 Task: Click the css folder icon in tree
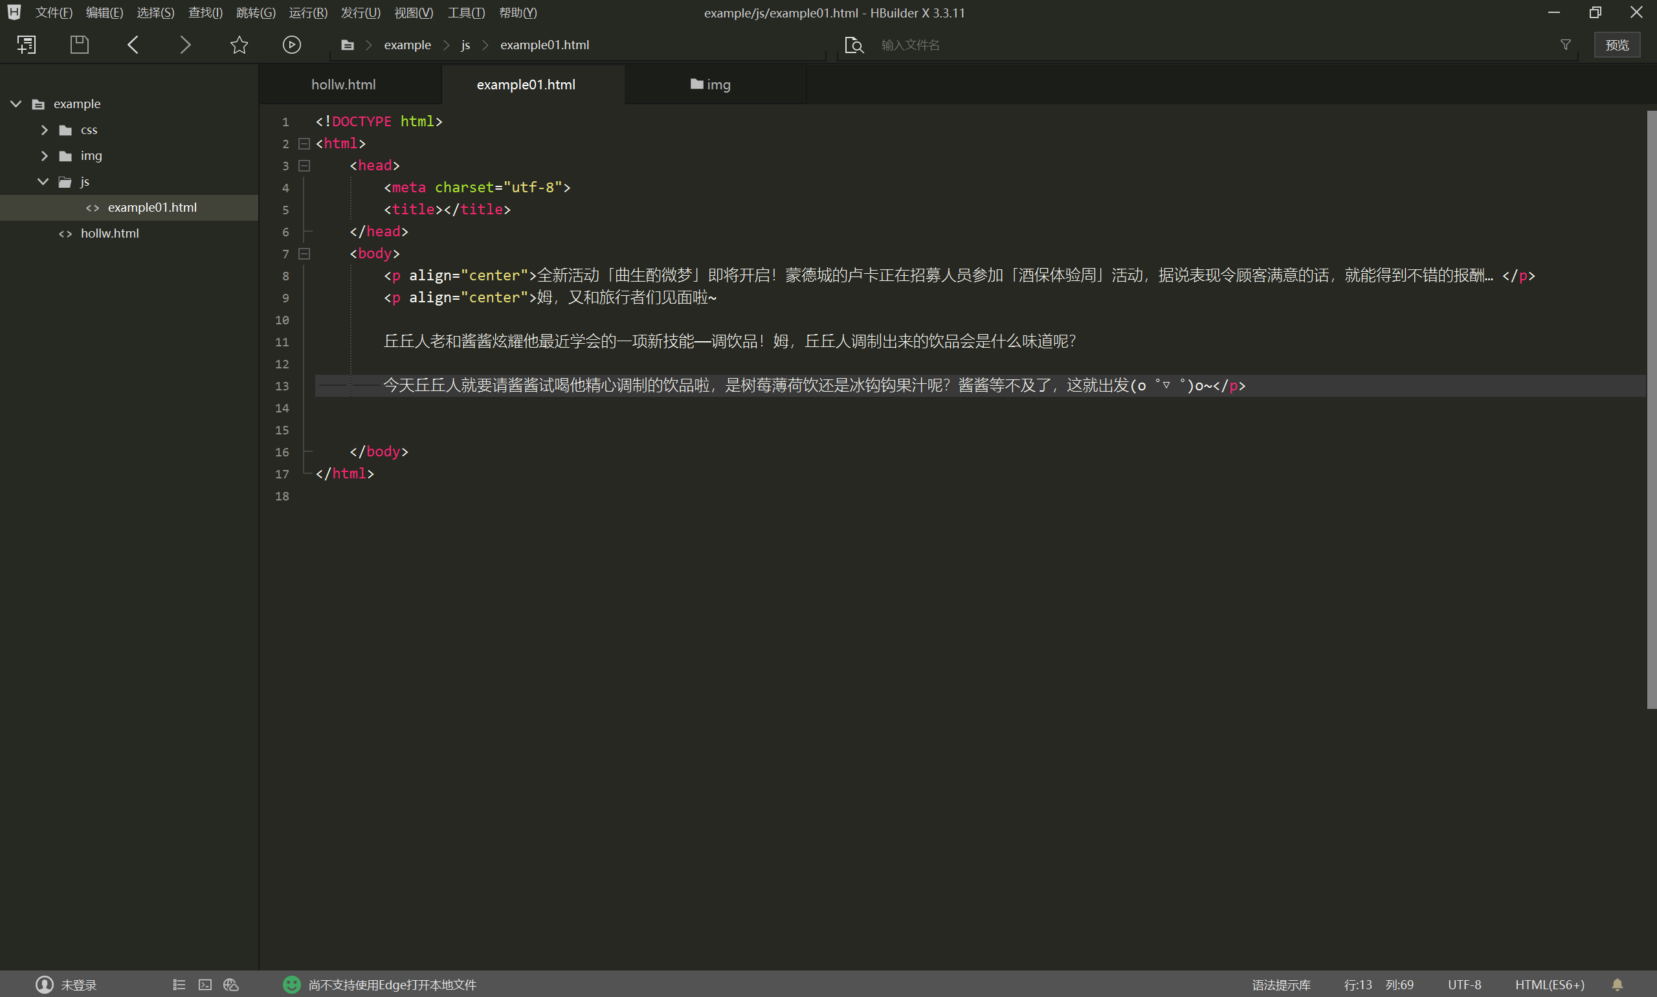pyautogui.click(x=65, y=130)
